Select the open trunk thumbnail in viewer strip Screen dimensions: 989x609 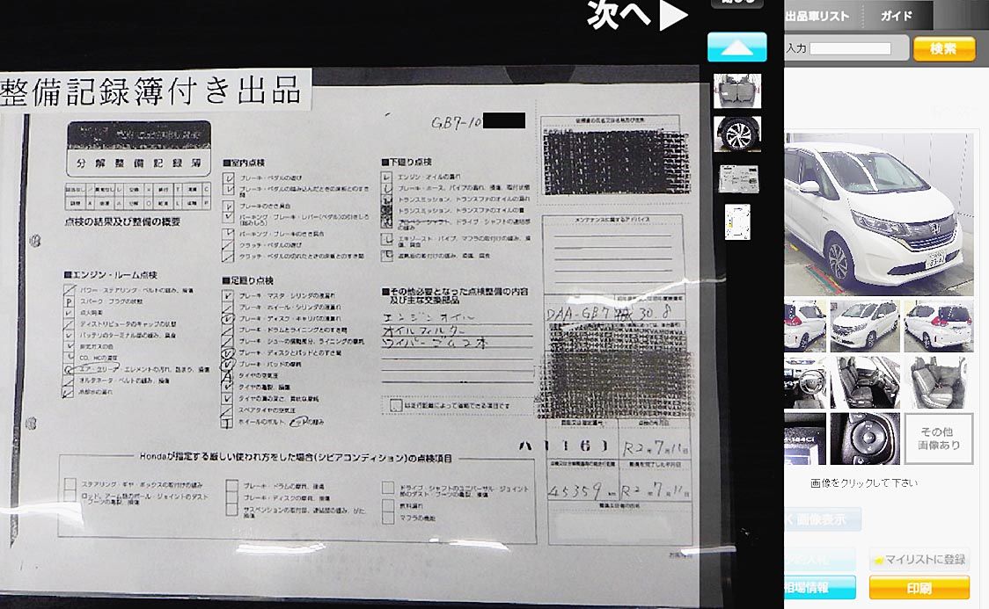coord(737,91)
